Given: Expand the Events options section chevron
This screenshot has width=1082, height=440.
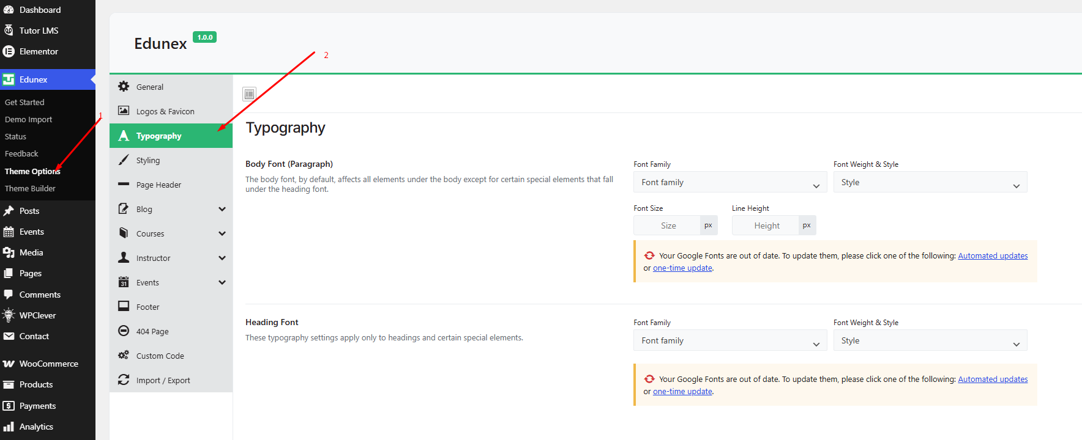Looking at the screenshot, I should [x=222, y=282].
